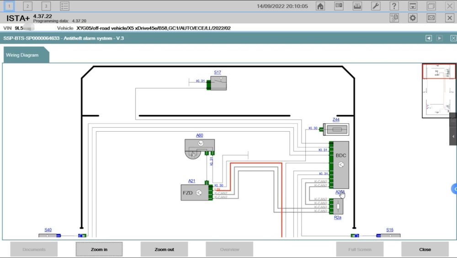The height and width of the screenshot is (258, 457).
Task: Click the Overview button
Action: click(x=229, y=249)
